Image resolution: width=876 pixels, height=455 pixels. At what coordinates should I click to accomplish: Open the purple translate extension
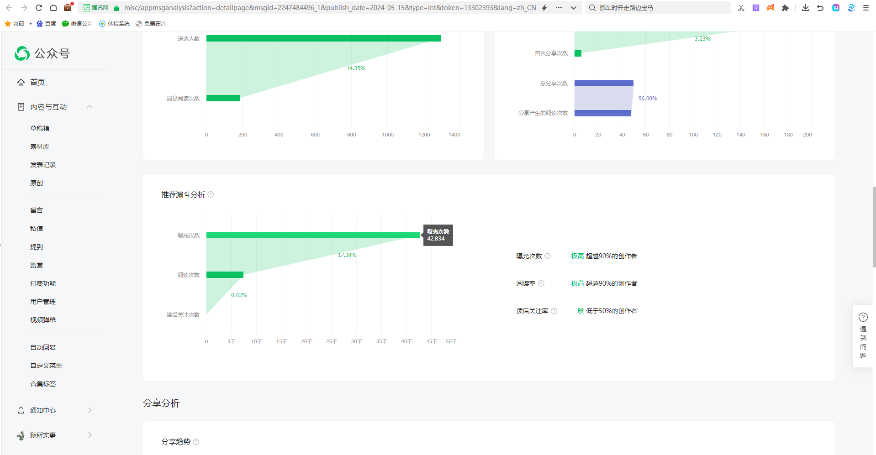756,8
